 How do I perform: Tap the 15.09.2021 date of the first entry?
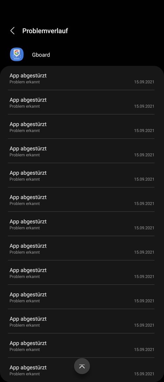(x=144, y=82)
